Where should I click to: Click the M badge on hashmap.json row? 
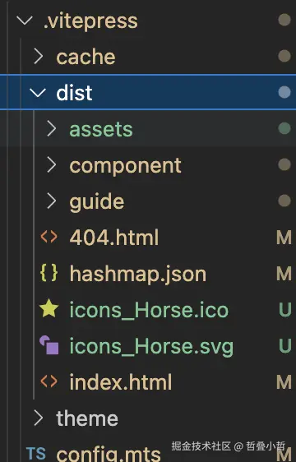(284, 274)
